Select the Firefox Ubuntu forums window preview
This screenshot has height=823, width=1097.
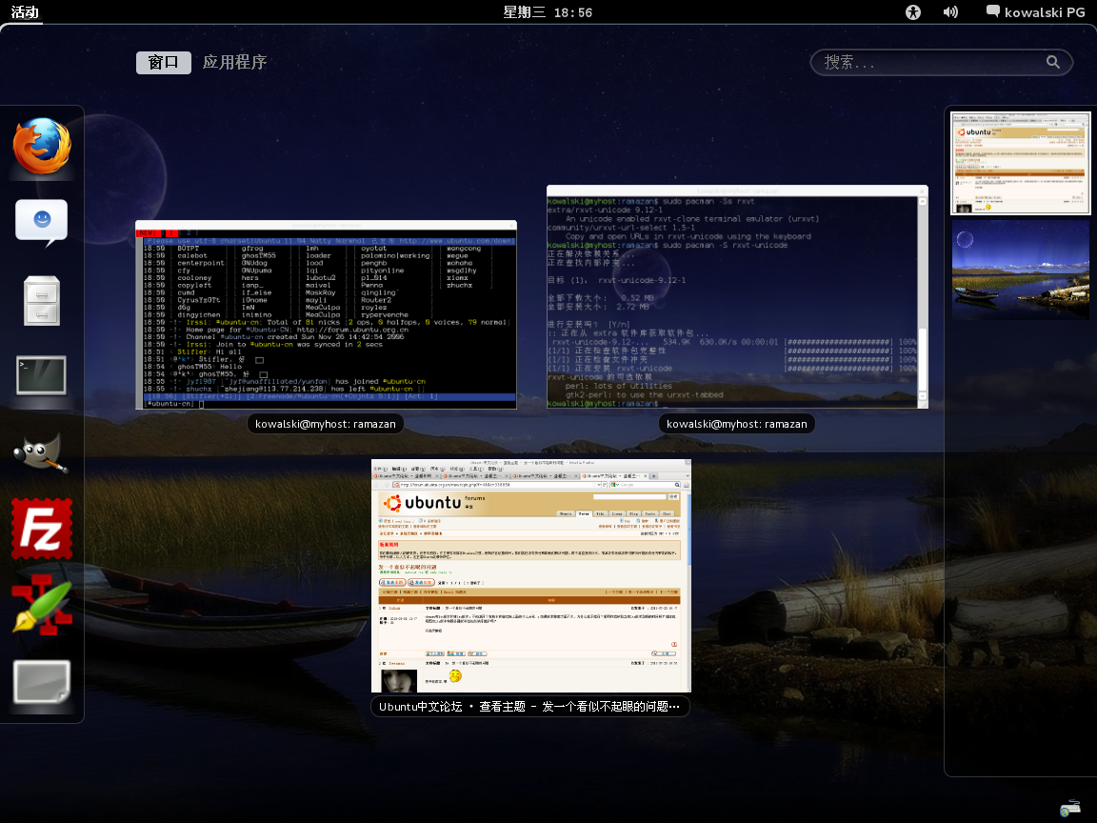click(531, 576)
